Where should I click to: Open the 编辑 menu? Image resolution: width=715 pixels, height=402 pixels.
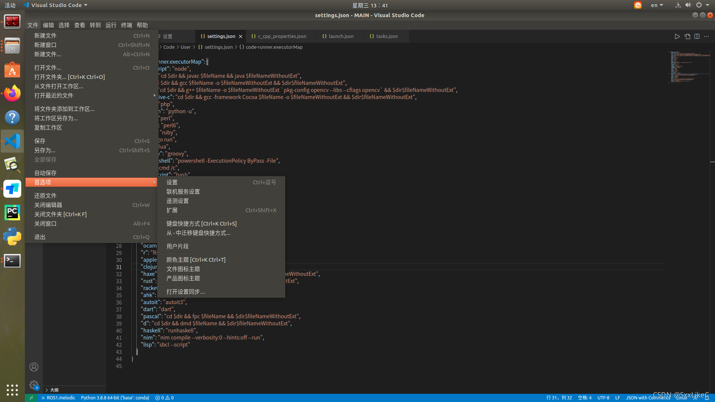tap(48, 25)
